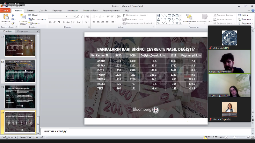Close the slides pane with X
Viewport: 255px width, 143px height.
(38, 31)
